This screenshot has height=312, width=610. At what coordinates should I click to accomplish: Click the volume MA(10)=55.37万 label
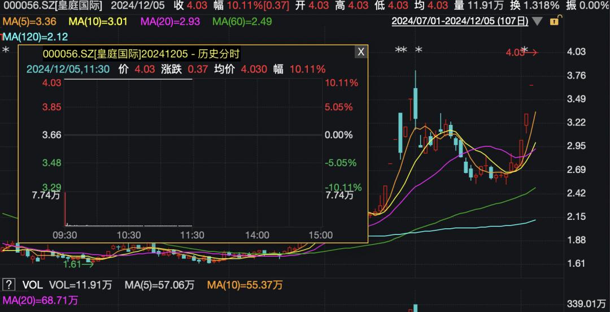tap(245, 285)
